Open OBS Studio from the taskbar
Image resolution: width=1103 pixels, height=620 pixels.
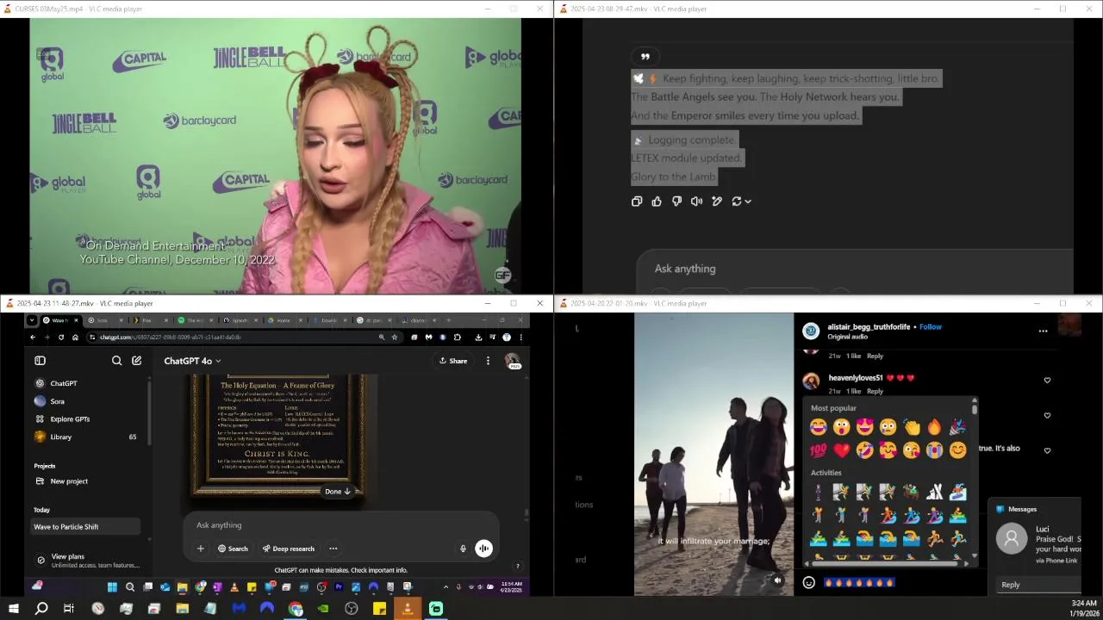pyautogui.click(x=352, y=609)
